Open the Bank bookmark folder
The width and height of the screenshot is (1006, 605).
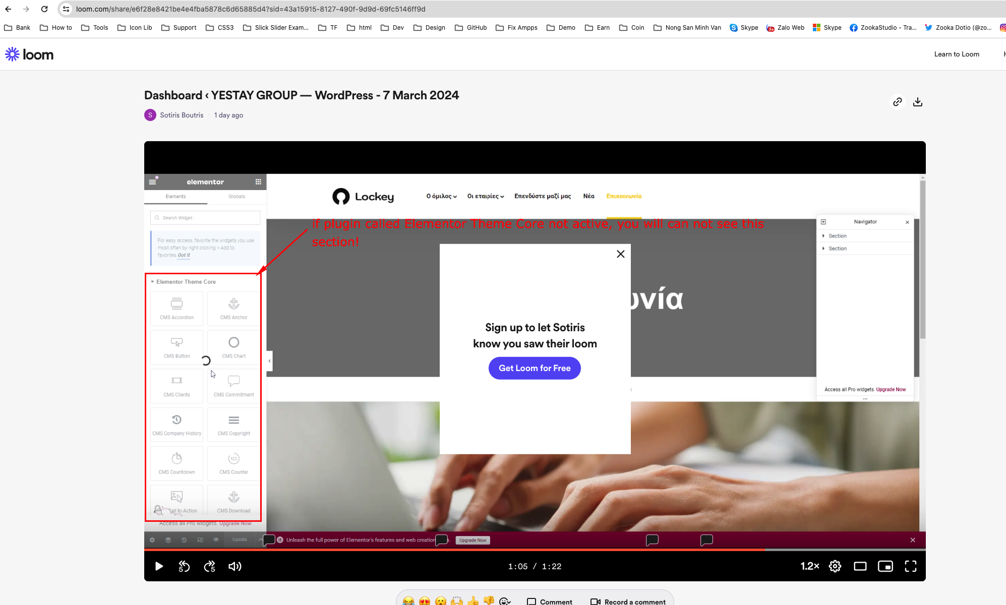pyautogui.click(x=17, y=28)
